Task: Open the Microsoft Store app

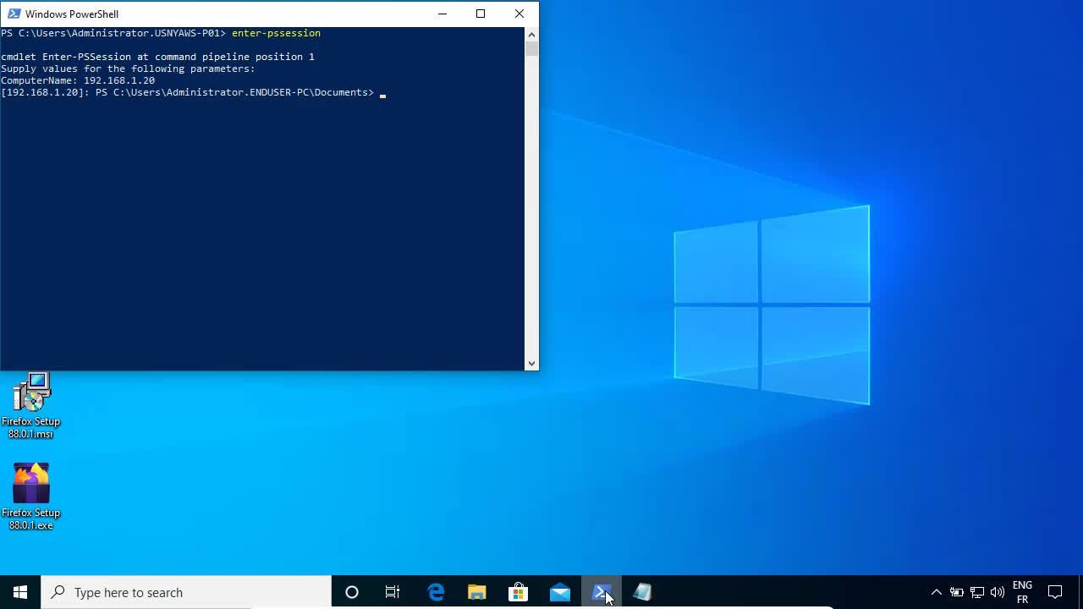Action: (518, 592)
